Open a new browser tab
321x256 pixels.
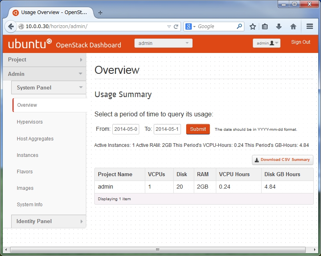pos(100,12)
